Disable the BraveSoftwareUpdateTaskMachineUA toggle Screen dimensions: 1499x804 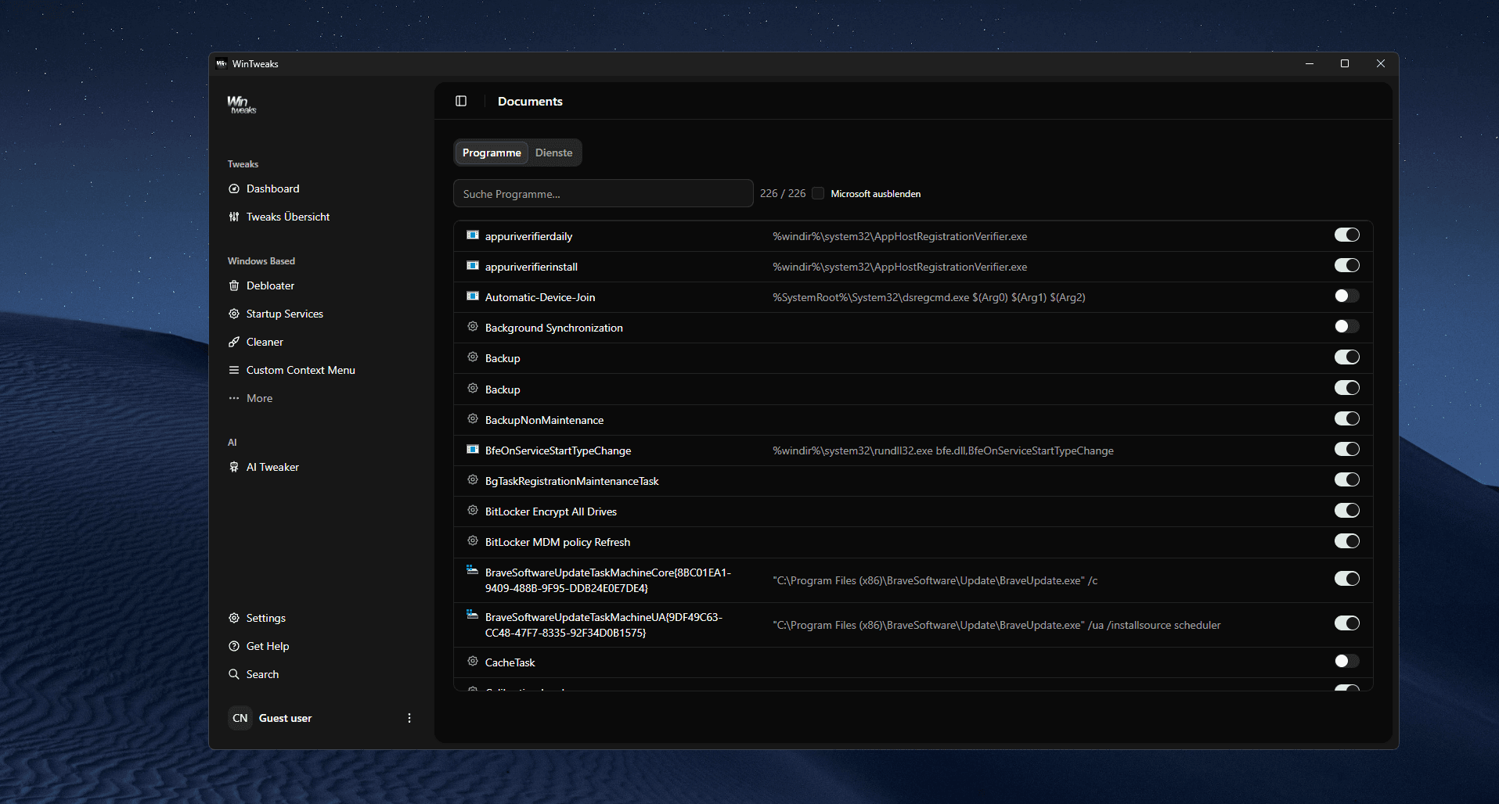(1346, 623)
